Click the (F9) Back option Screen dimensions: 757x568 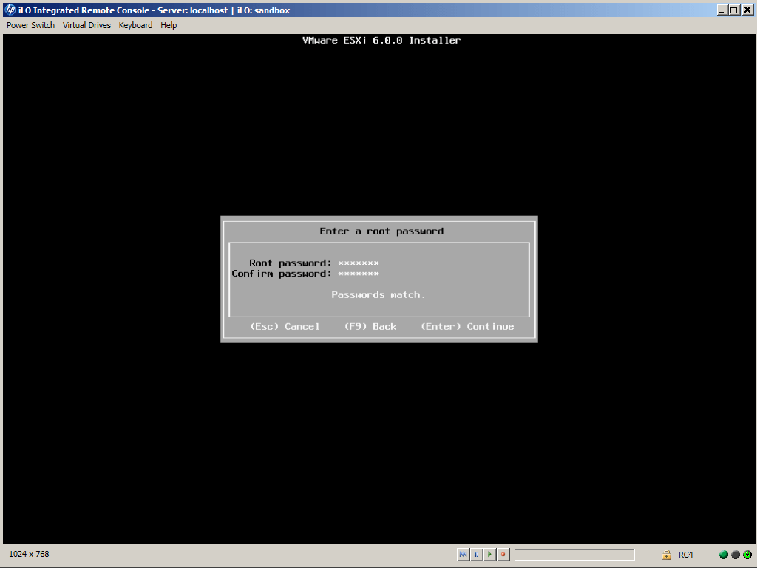(x=370, y=327)
